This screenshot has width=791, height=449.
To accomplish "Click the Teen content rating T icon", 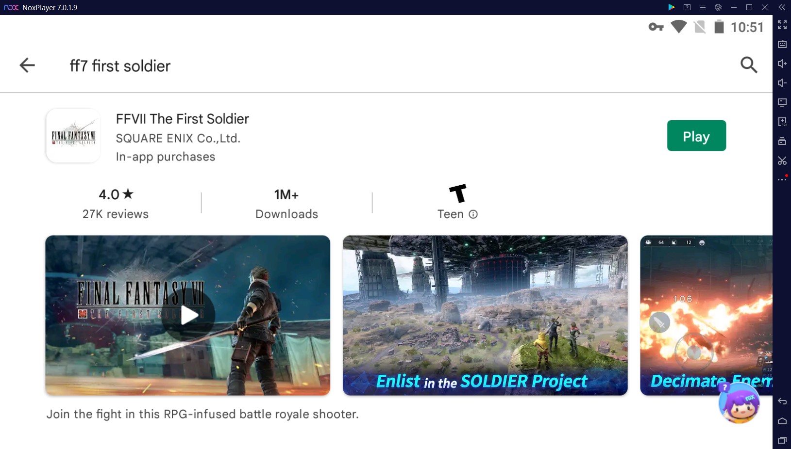I will click(x=457, y=193).
